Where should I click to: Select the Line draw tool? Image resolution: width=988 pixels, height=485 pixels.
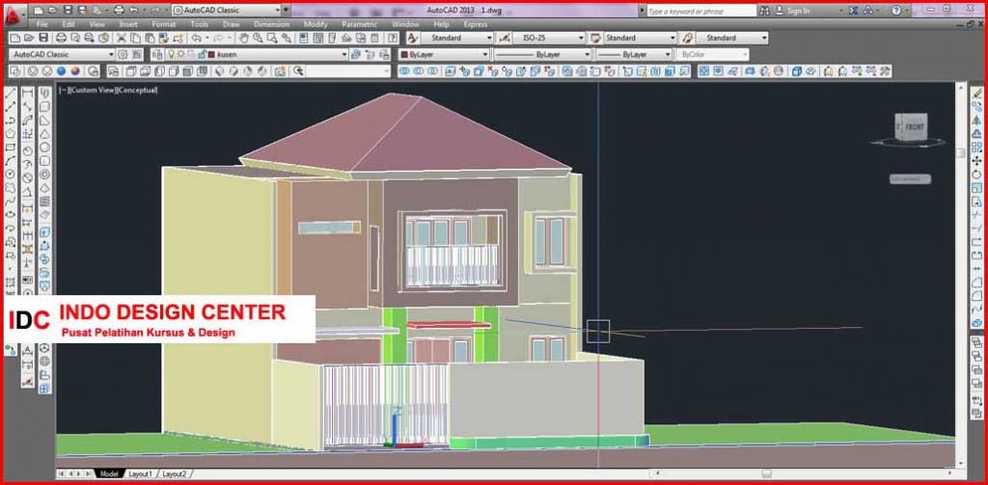pyautogui.click(x=11, y=94)
